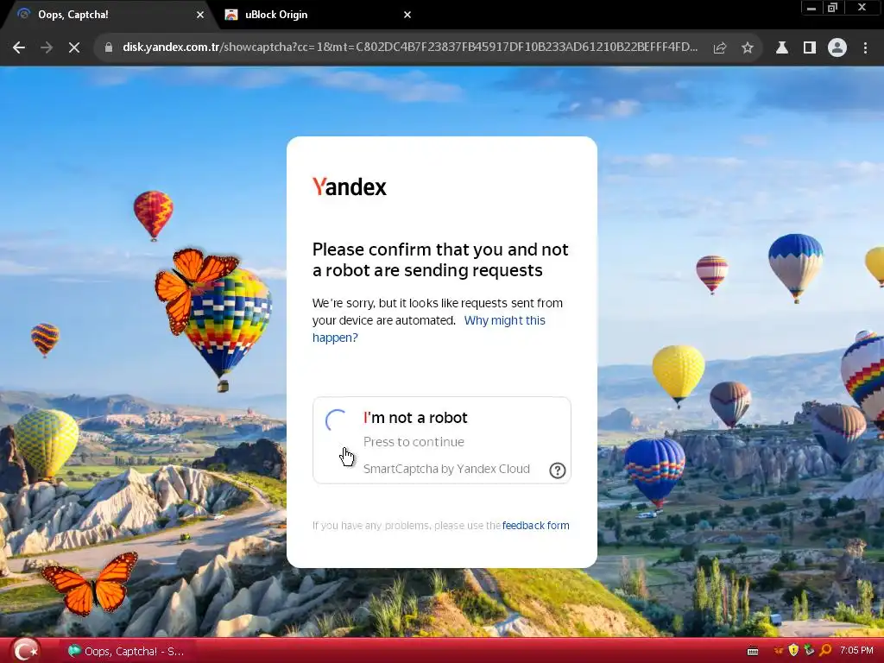This screenshot has height=663, width=884.
Task: Open the Chrome profile avatar
Action: click(x=837, y=48)
